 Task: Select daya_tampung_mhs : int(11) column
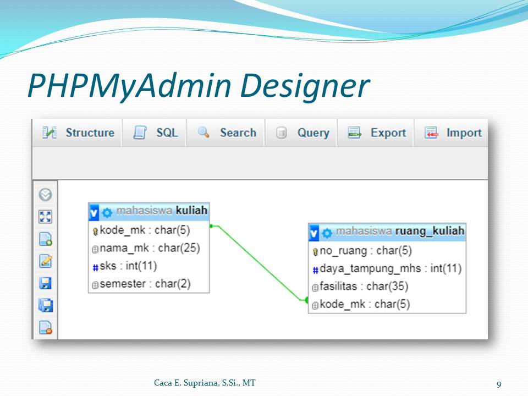pyautogui.click(x=391, y=269)
